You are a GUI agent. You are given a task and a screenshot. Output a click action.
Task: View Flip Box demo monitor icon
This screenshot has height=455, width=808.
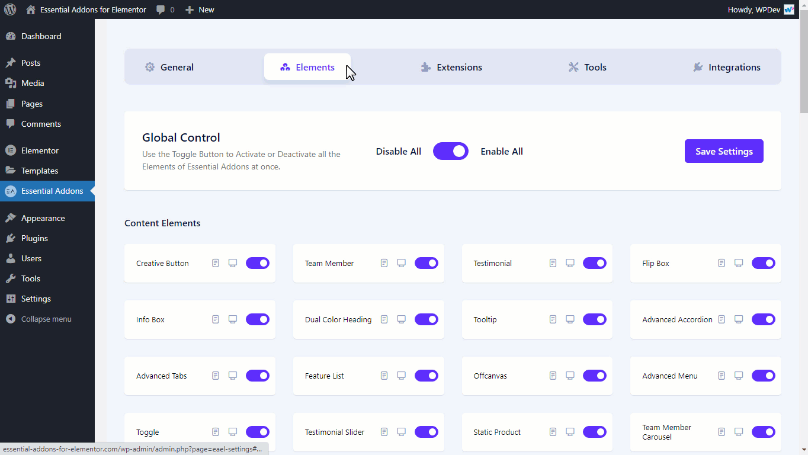click(x=739, y=263)
